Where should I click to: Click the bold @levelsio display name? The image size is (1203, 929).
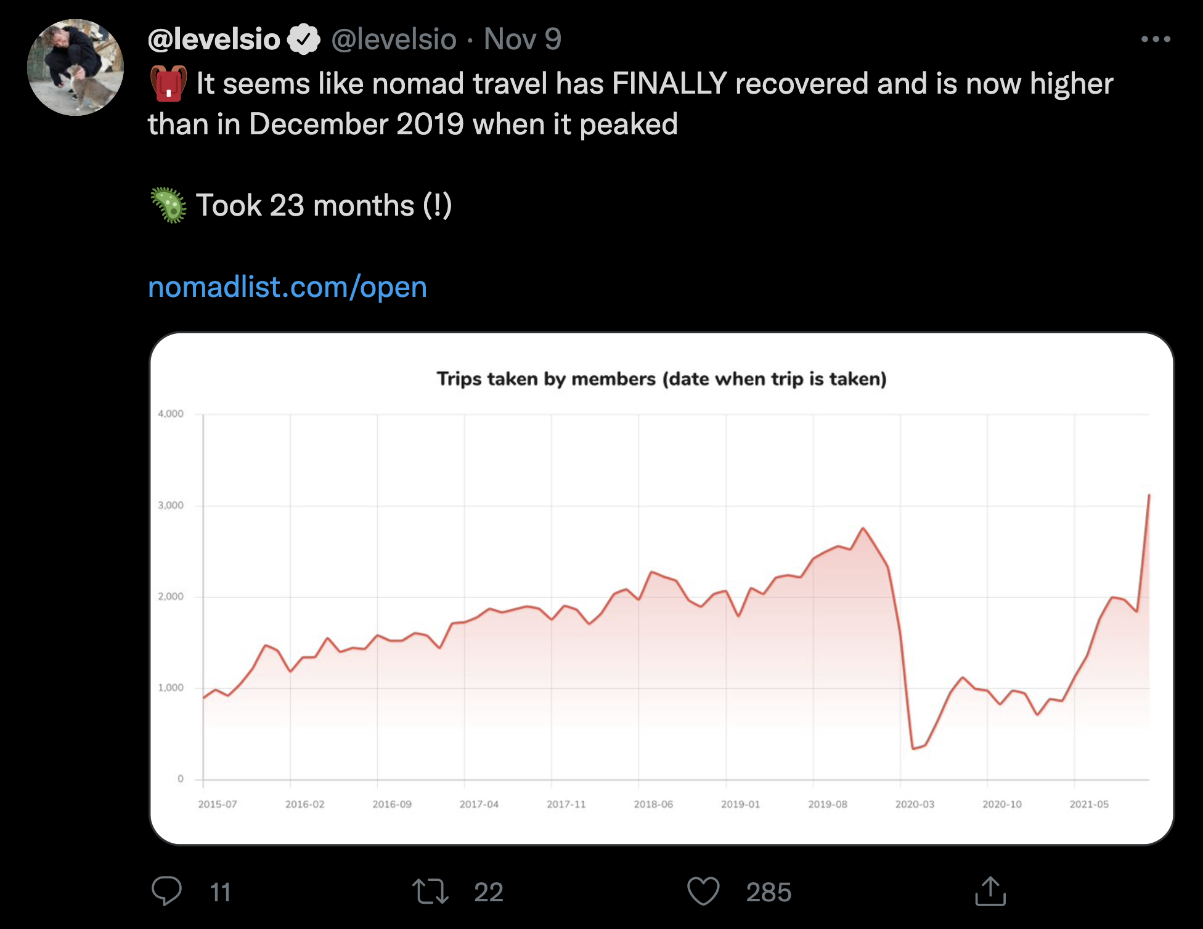(x=214, y=39)
